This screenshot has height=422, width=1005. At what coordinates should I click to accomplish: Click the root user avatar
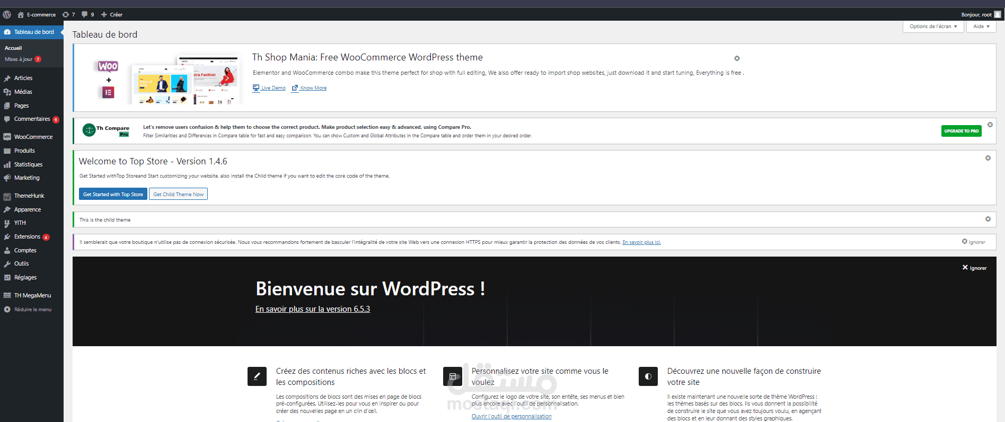(x=998, y=14)
